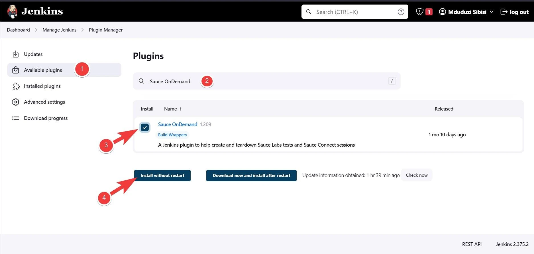Select the Available plugins sidebar tab
Image resolution: width=534 pixels, height=254 pixels.
coord(64,70)
